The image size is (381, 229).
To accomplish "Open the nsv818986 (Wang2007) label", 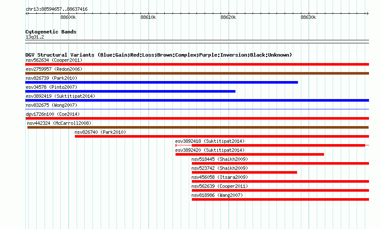I will pyautogui.click(x=217, y=195).
